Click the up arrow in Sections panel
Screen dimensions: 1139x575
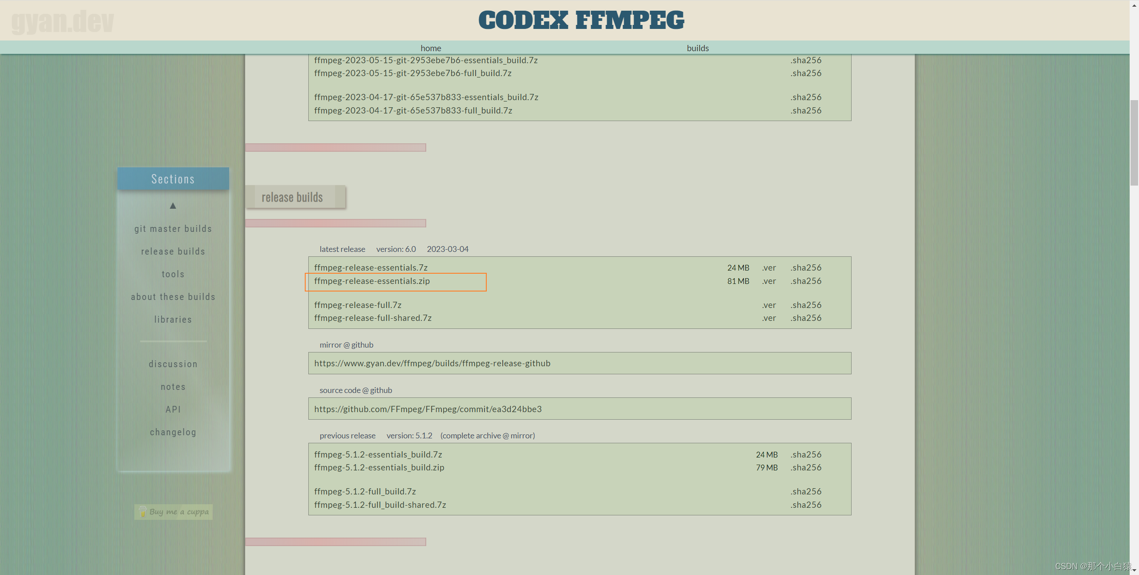[173, 206]
